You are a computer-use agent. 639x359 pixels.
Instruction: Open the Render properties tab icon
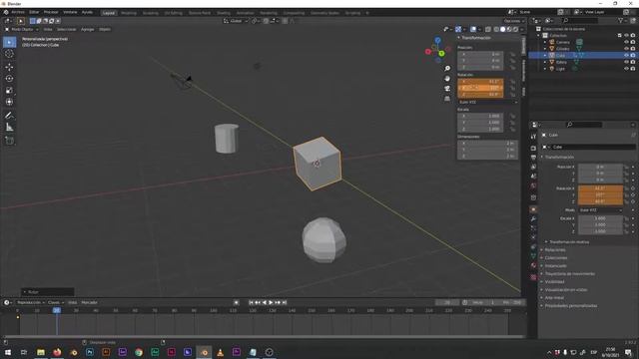(533, 149)
